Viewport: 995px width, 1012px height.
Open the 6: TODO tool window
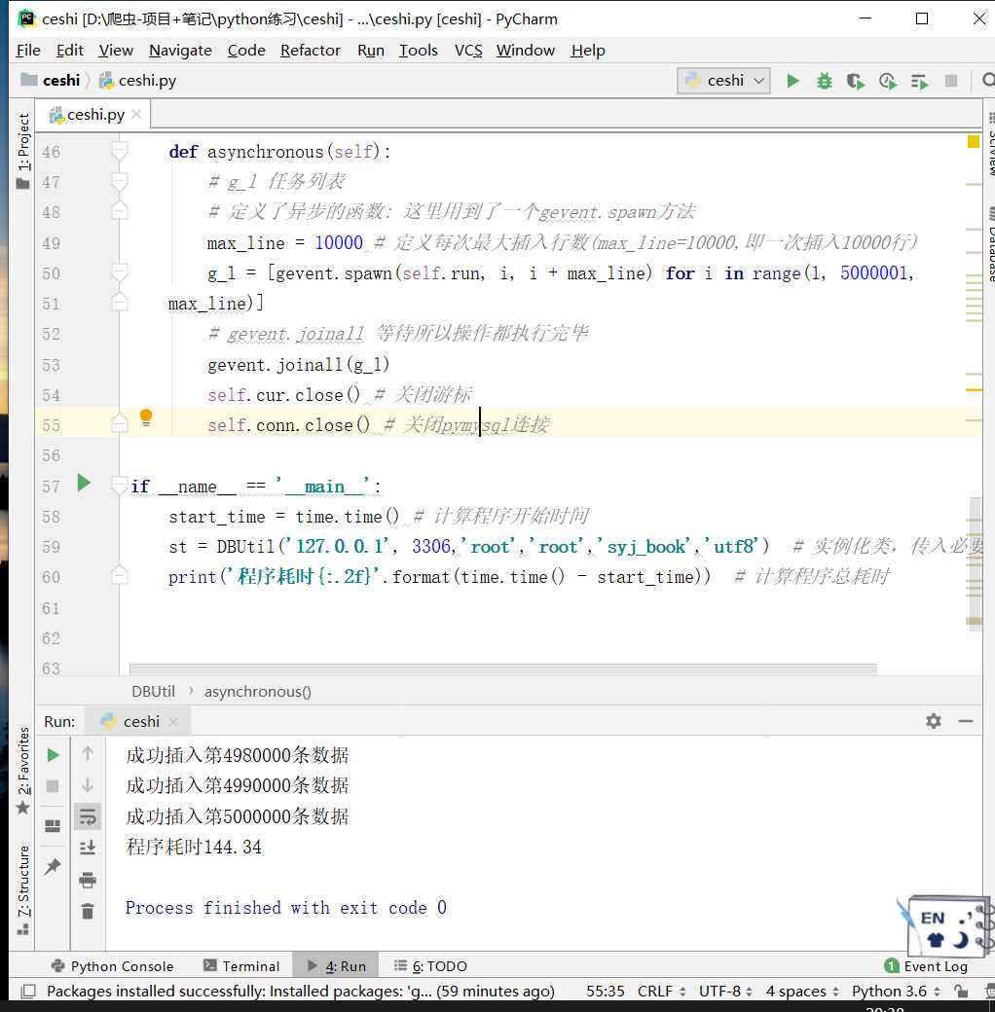pyautogui.click(x=430, y=966)
